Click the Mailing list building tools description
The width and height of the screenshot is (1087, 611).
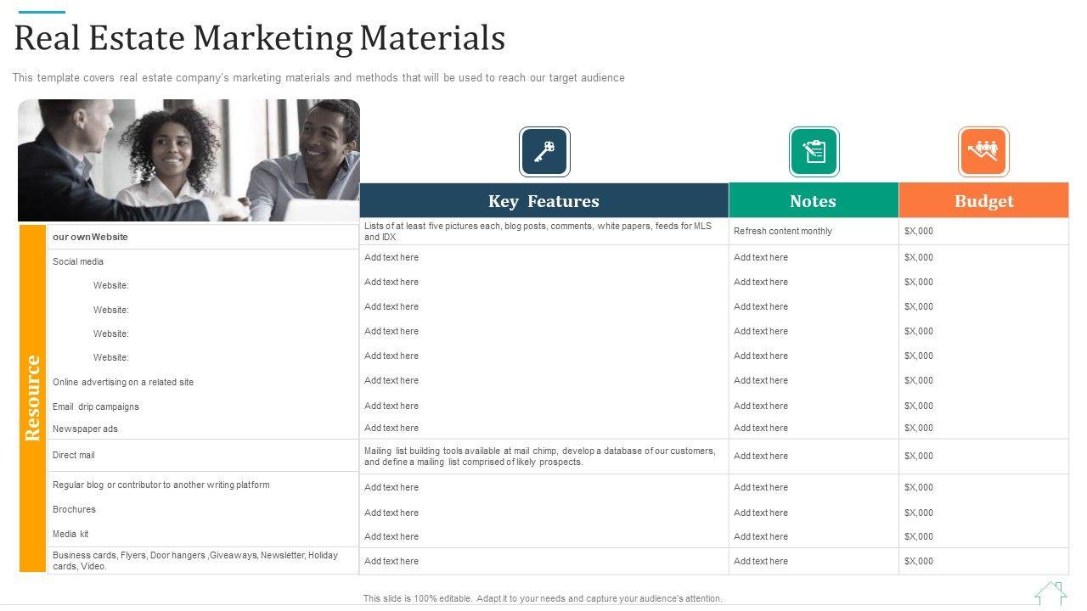539,457
